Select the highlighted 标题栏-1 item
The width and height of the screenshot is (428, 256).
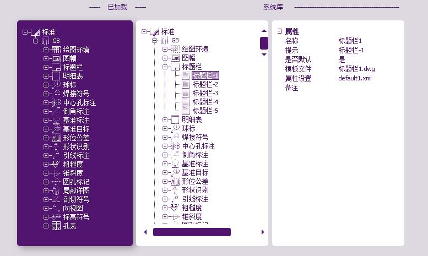click(205, 75)
